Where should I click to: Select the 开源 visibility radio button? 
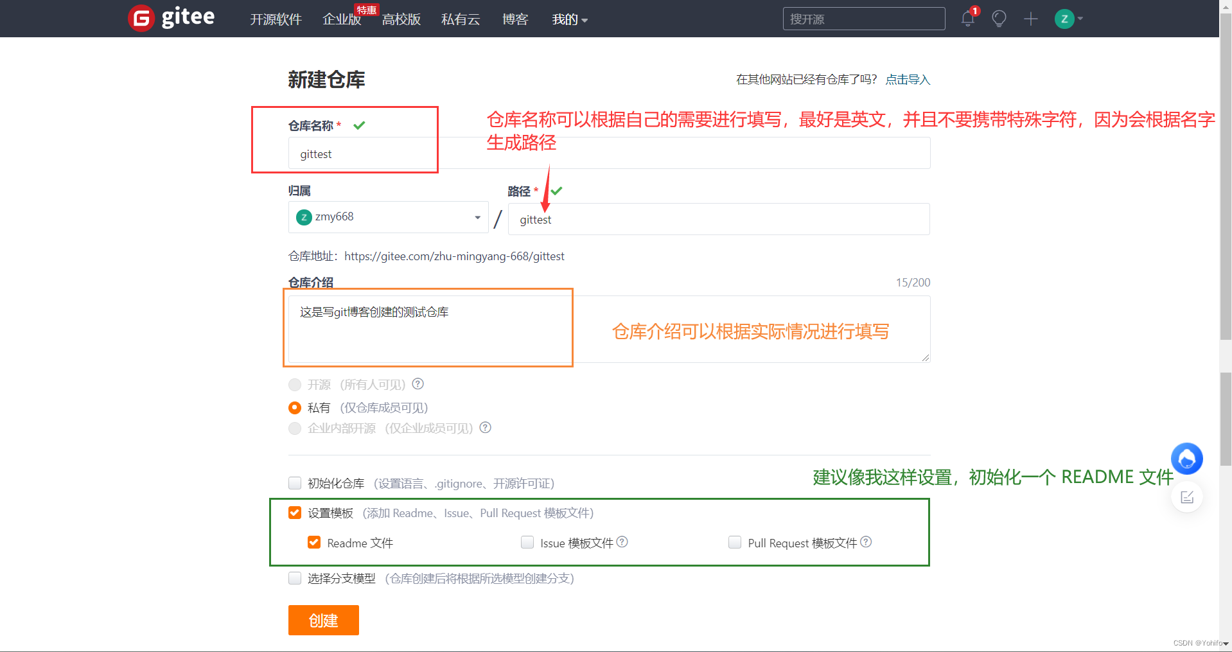pos(295,385)
